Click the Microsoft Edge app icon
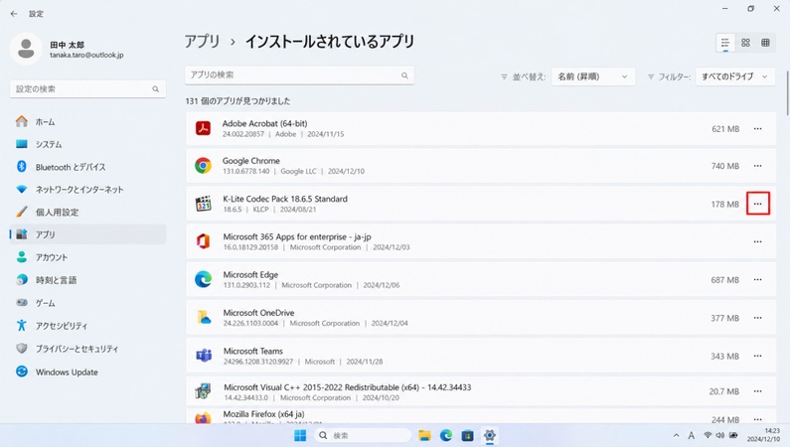 point(203,279)
